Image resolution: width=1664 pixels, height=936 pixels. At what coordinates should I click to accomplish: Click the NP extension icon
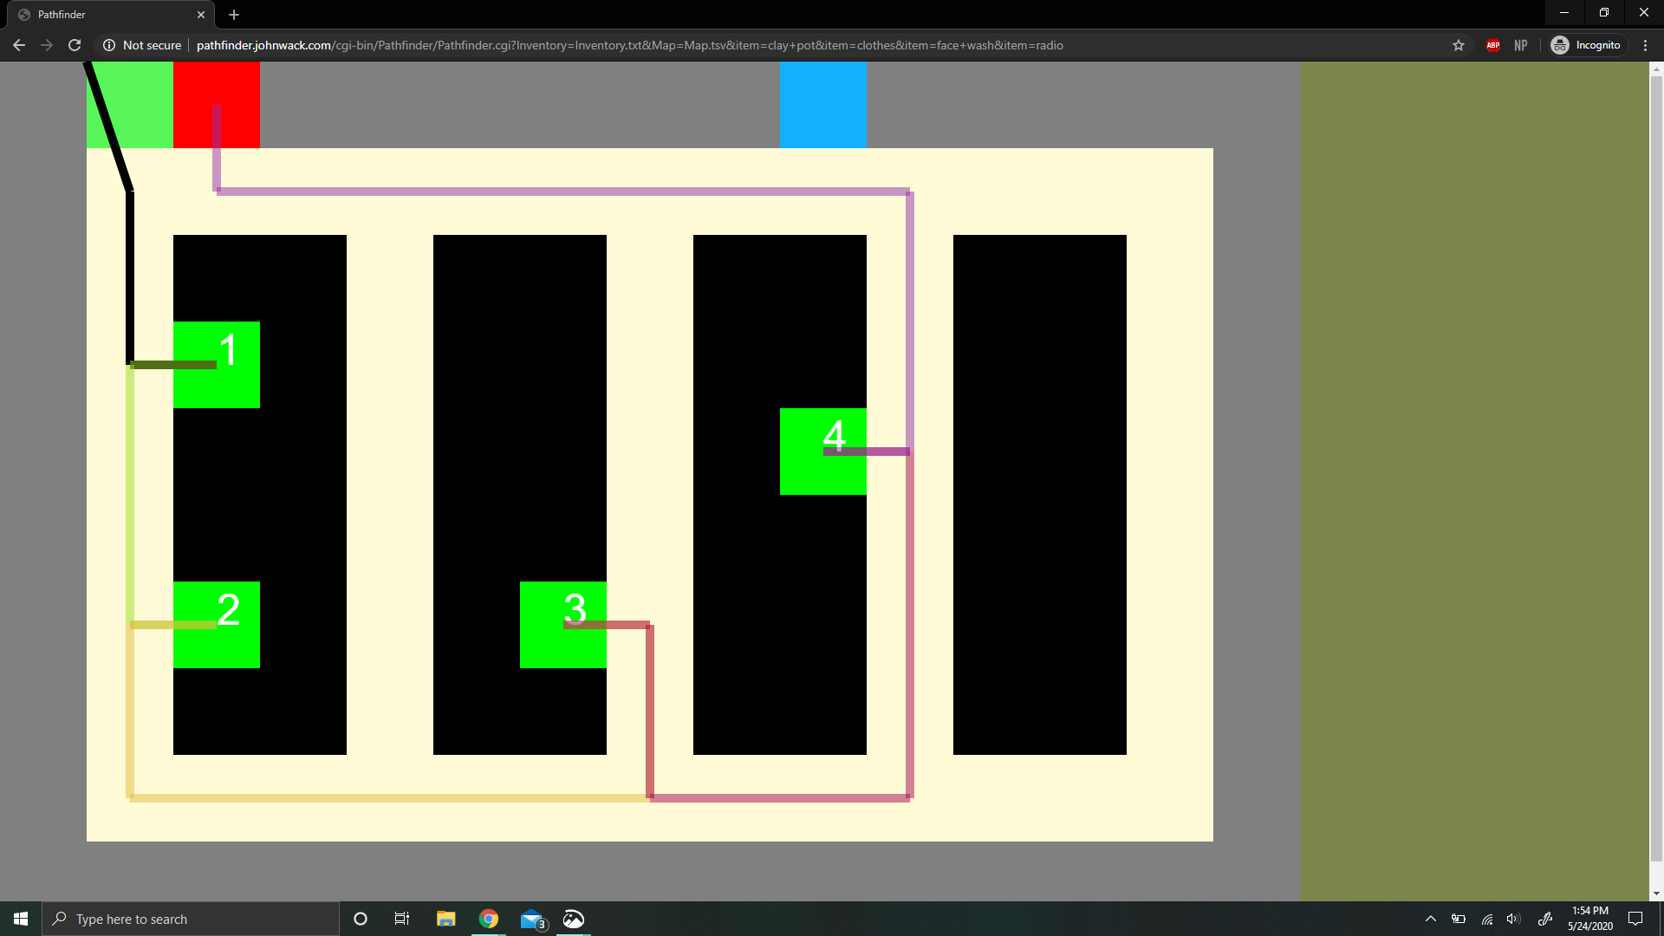click(1521, 45)
